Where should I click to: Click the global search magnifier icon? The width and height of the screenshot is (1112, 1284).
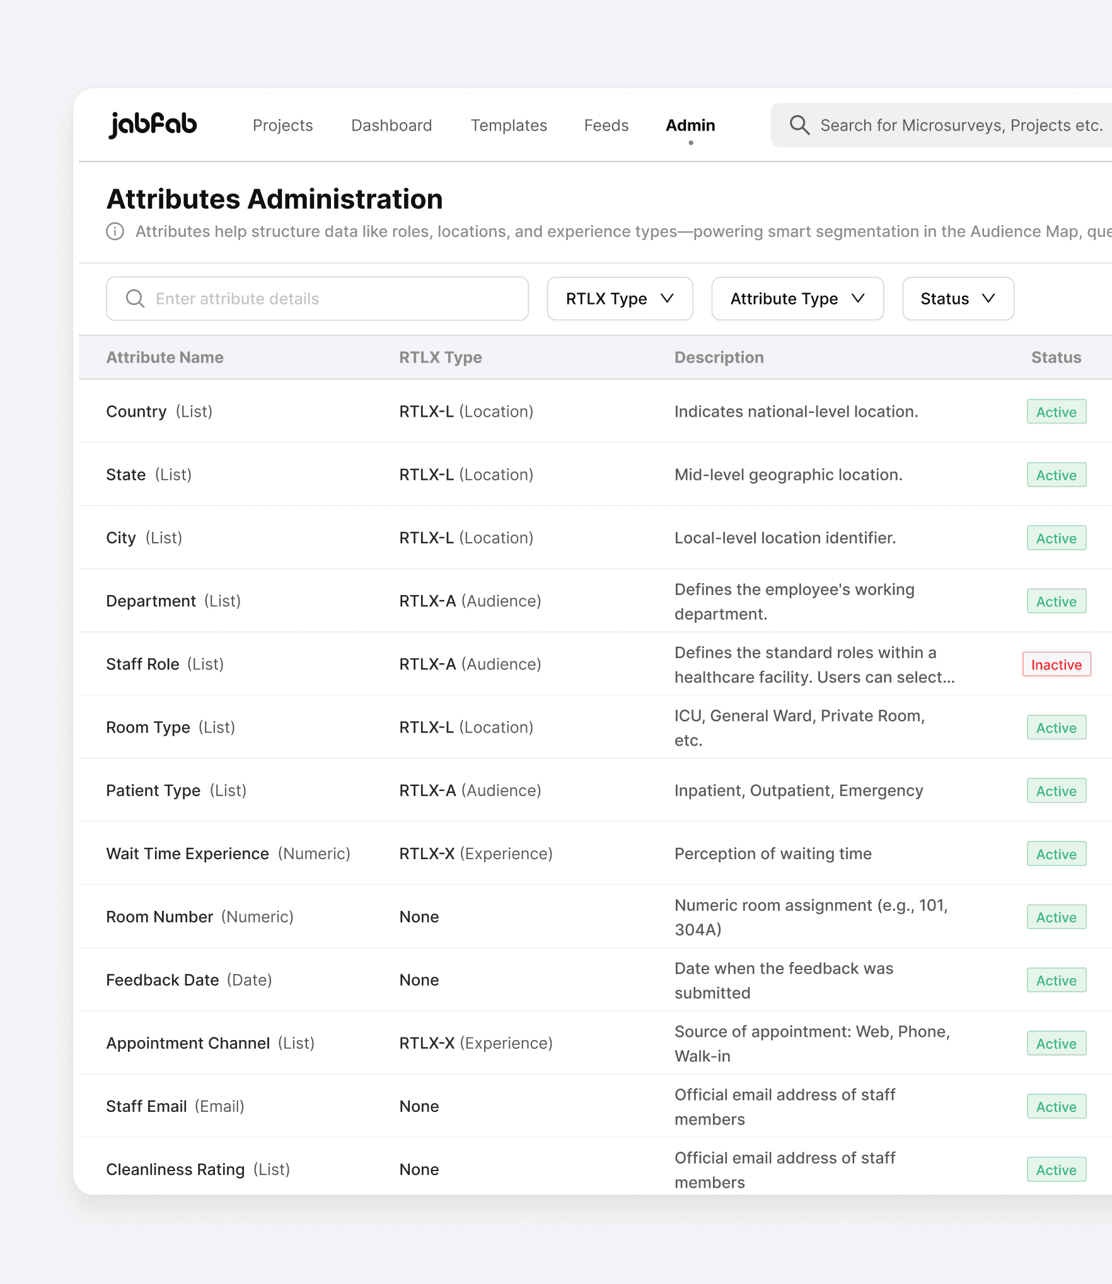[x=799, y=125]
